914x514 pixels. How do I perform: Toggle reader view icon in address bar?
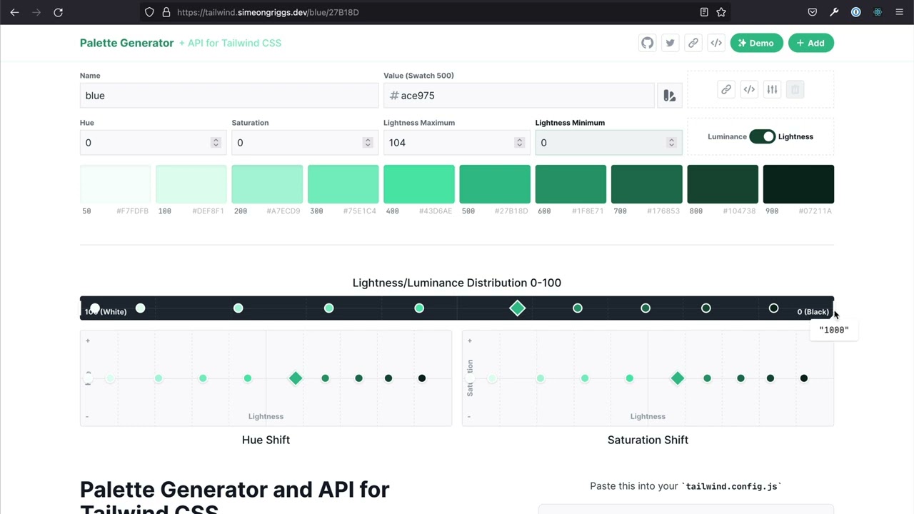[x=704, y=12]
